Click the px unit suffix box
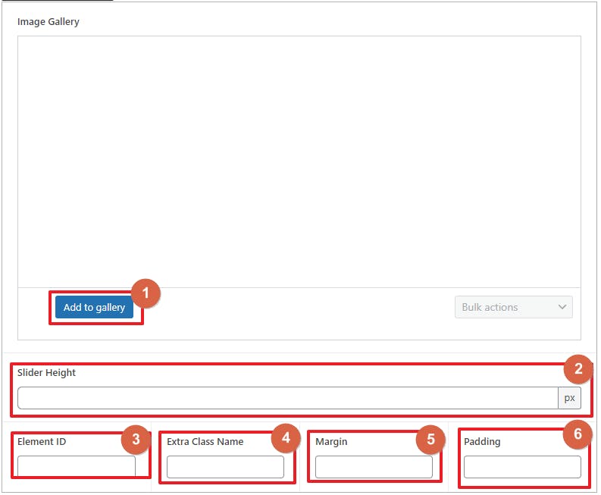The image size is (601, 495). [x=570, y=398]
